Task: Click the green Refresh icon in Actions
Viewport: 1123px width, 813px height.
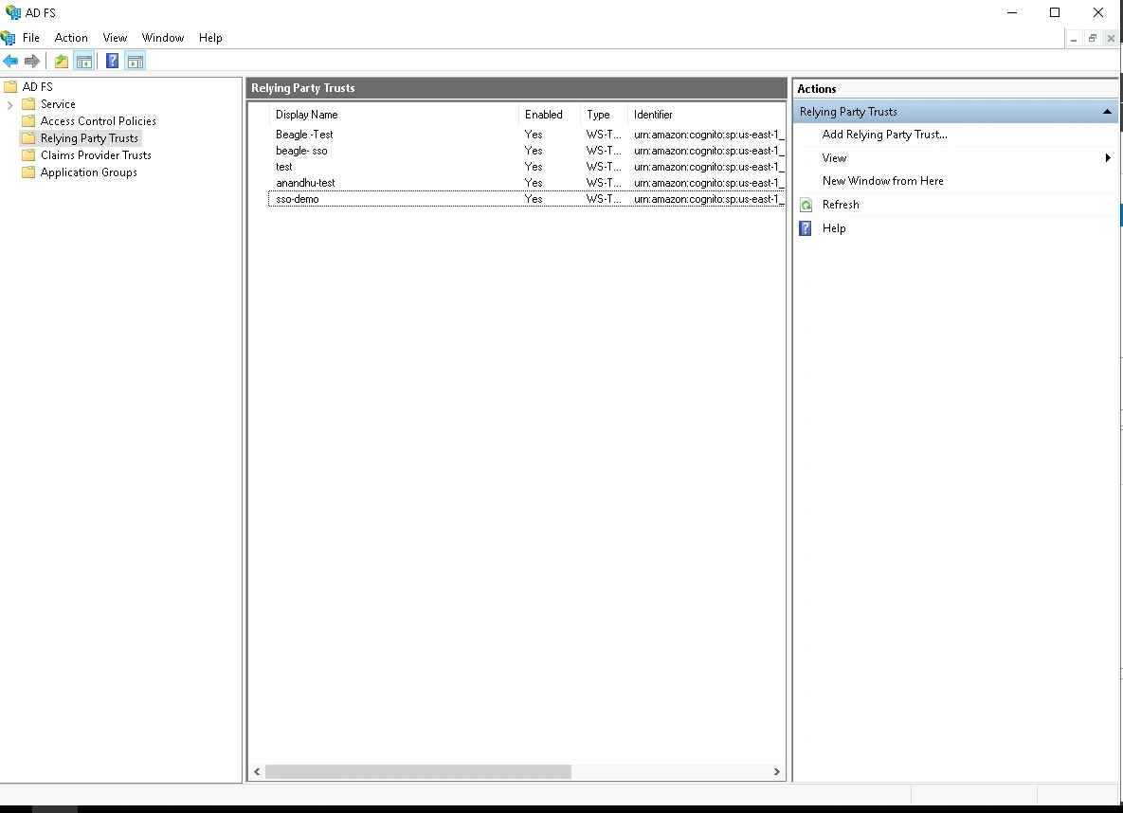Action: (806, 205)
